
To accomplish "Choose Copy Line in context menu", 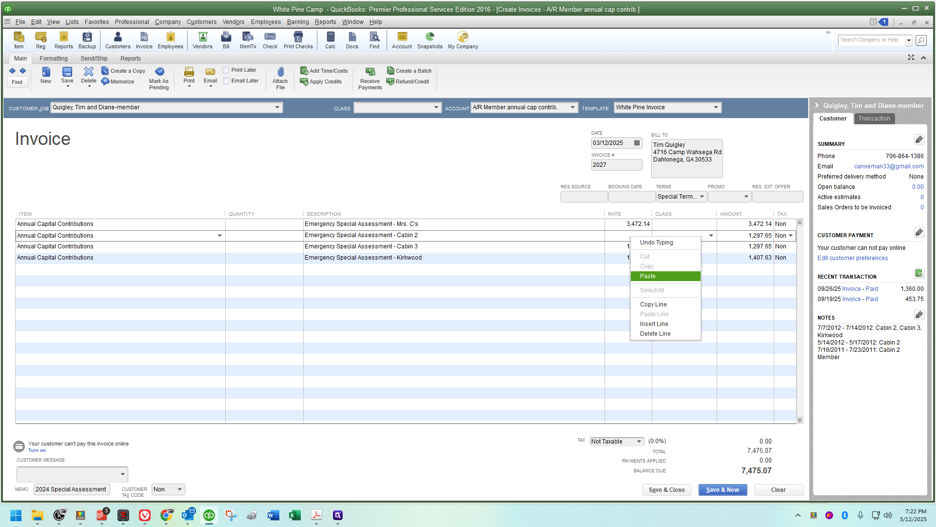I will pos(665,304).
